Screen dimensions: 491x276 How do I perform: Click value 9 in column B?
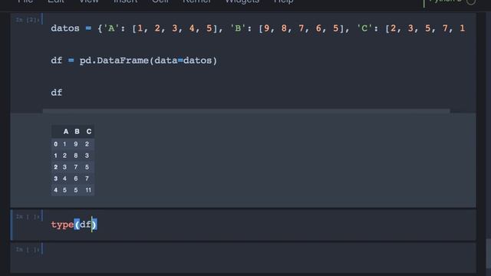pos(76,144)
